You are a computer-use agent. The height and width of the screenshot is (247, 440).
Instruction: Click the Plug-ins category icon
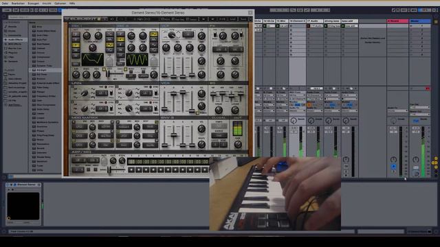click(5, 52)
